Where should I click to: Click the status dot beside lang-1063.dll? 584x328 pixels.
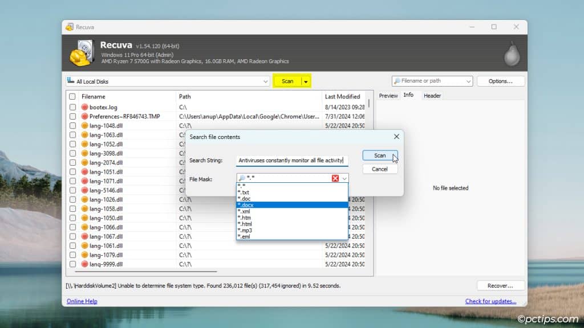[x=84, y=135]
